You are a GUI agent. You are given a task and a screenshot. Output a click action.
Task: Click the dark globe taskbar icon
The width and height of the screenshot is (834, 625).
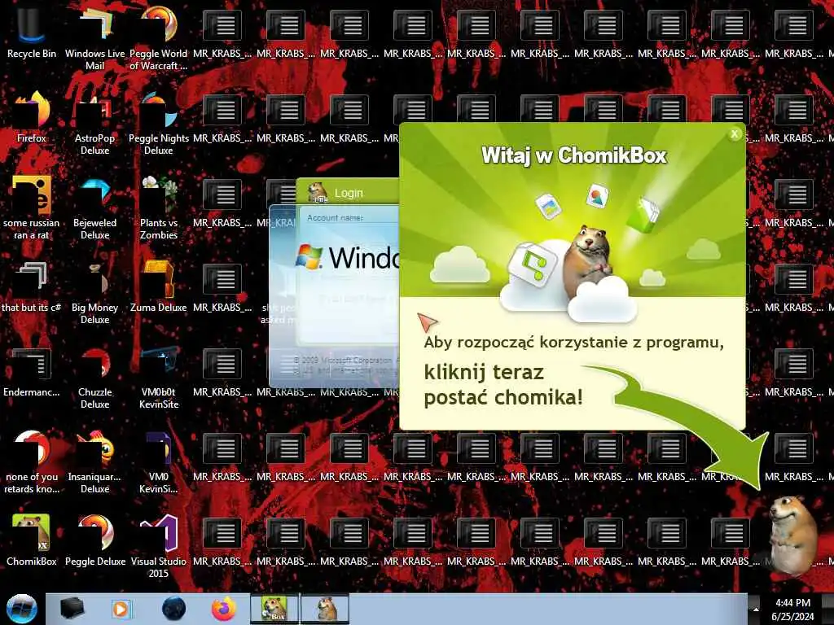coord(174,609)
